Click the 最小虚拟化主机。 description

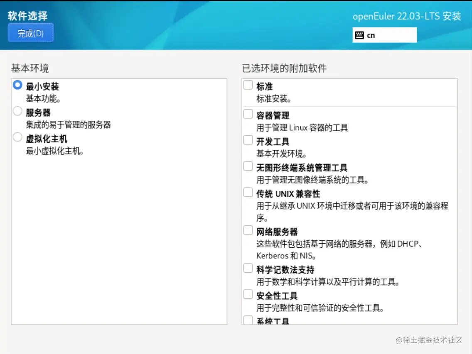(55, 151)
